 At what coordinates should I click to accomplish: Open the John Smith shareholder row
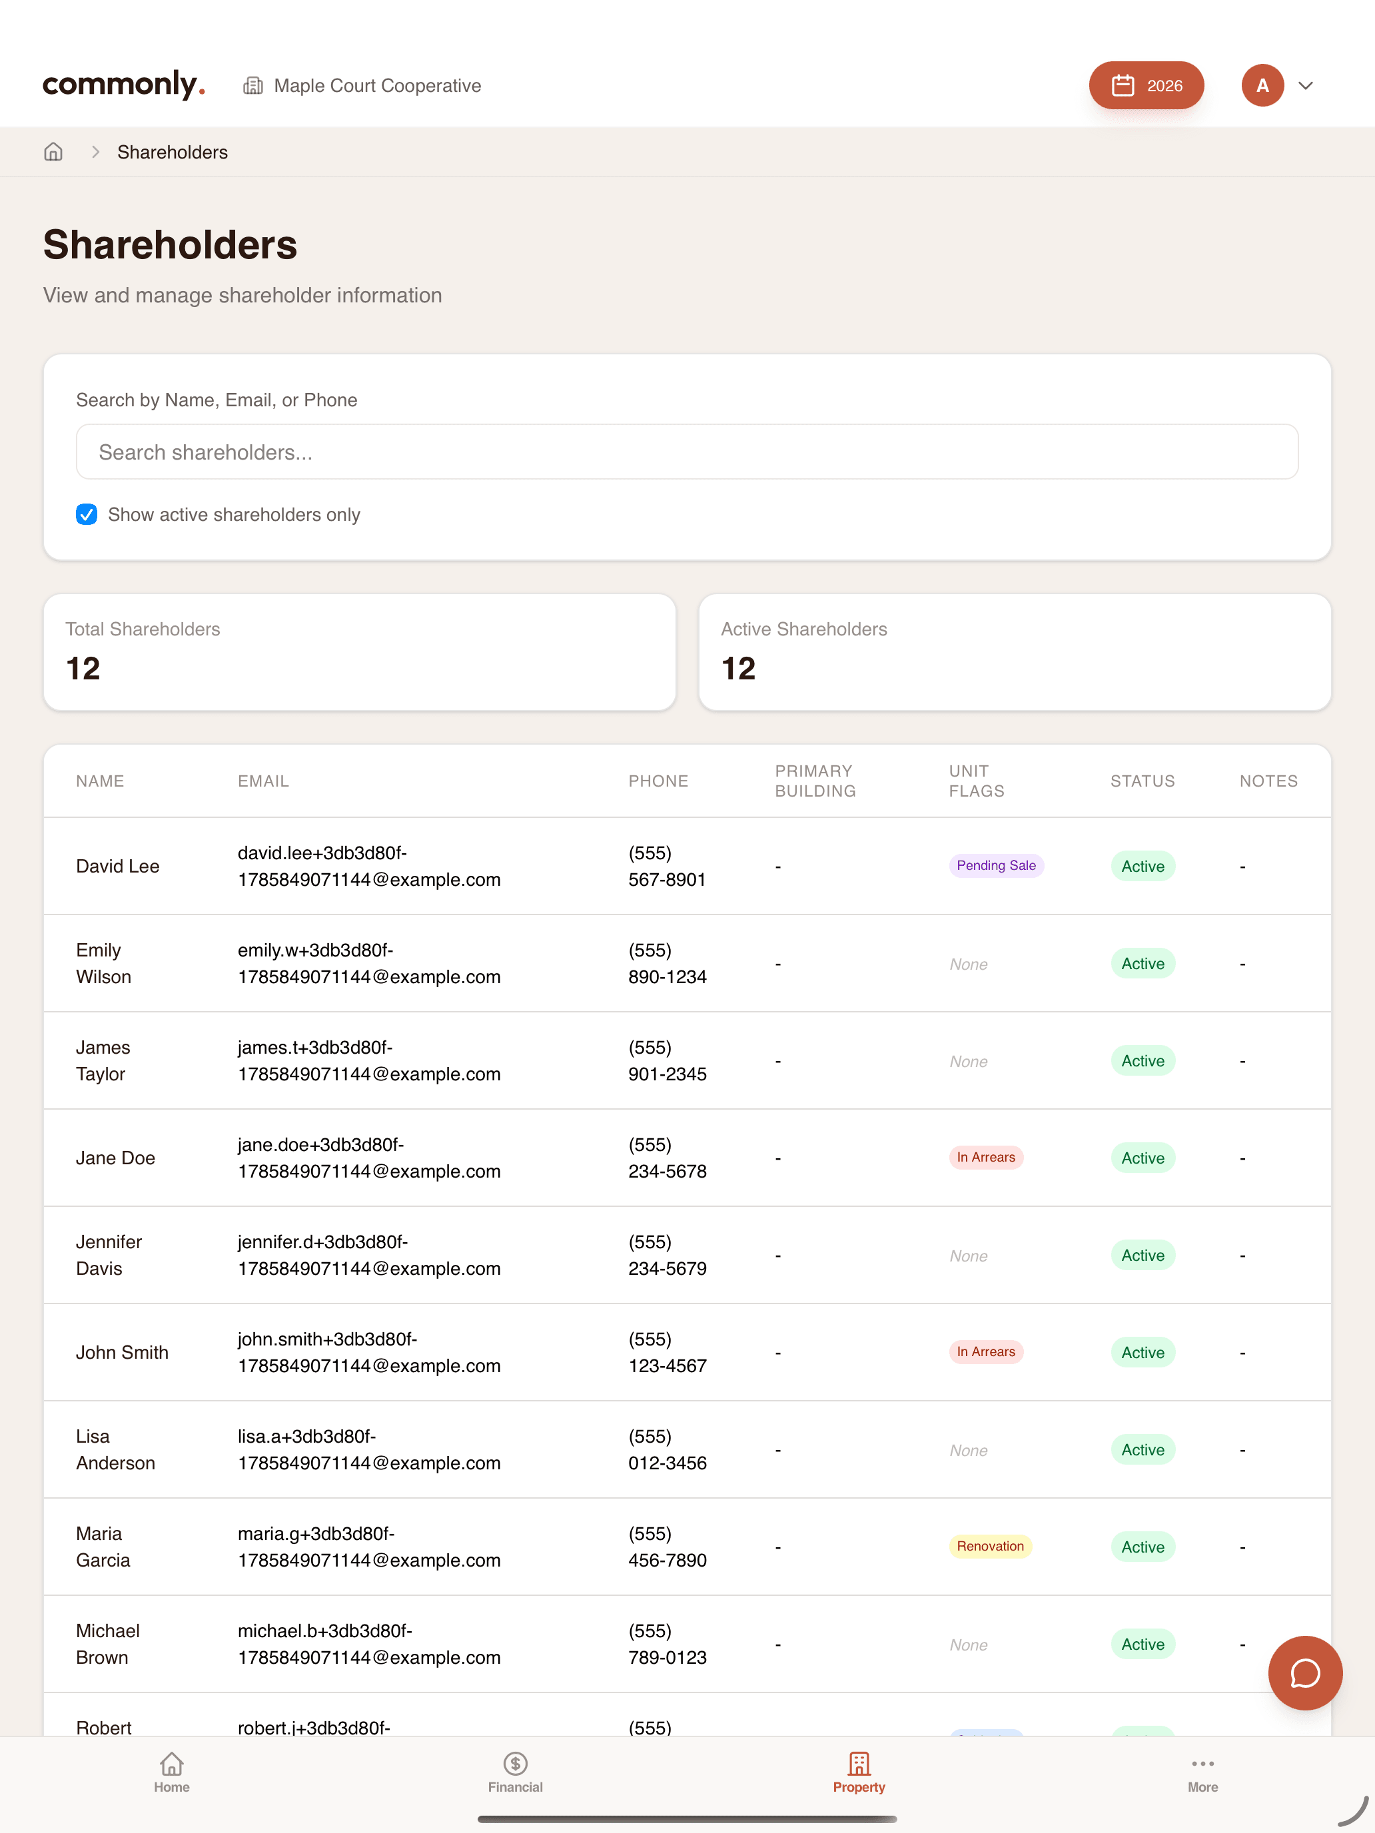[x=687, y=1352]
